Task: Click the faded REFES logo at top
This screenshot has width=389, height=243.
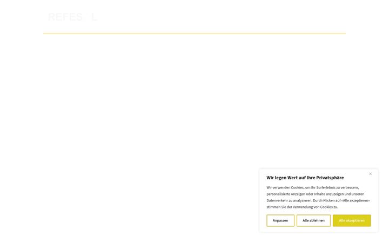Action: coord(72,17)
